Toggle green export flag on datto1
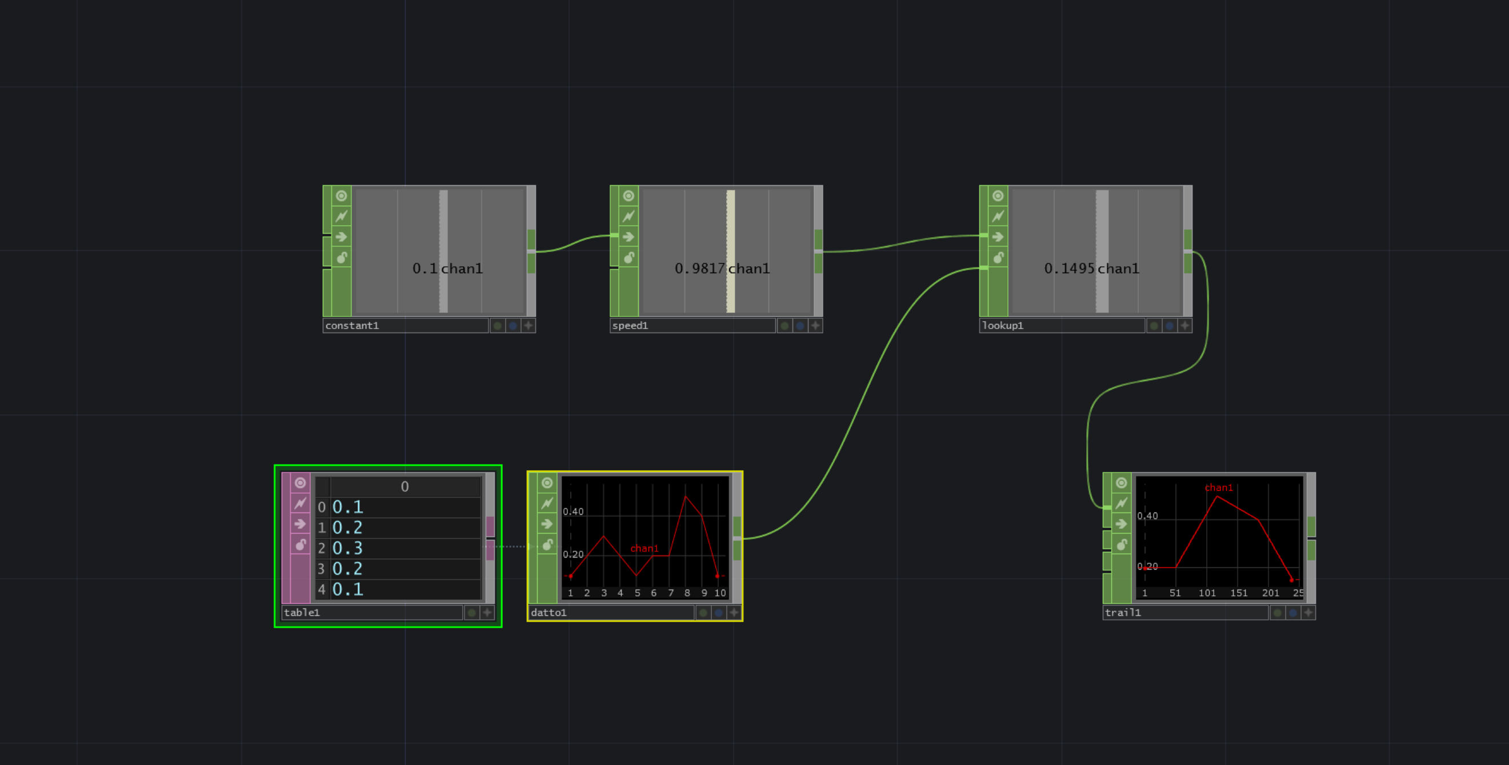Screen dimensions: 1509x765 pos(703,612)
